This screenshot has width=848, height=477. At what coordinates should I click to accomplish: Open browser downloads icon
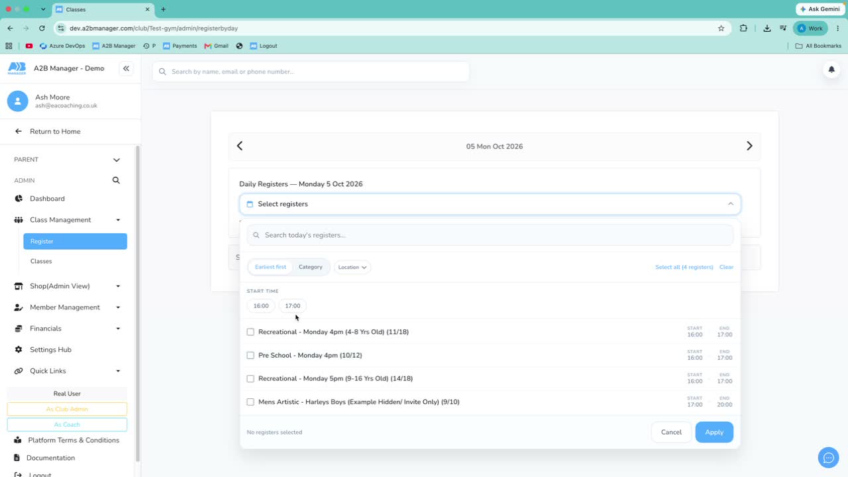pyautogui.click(x=767, y=28)
